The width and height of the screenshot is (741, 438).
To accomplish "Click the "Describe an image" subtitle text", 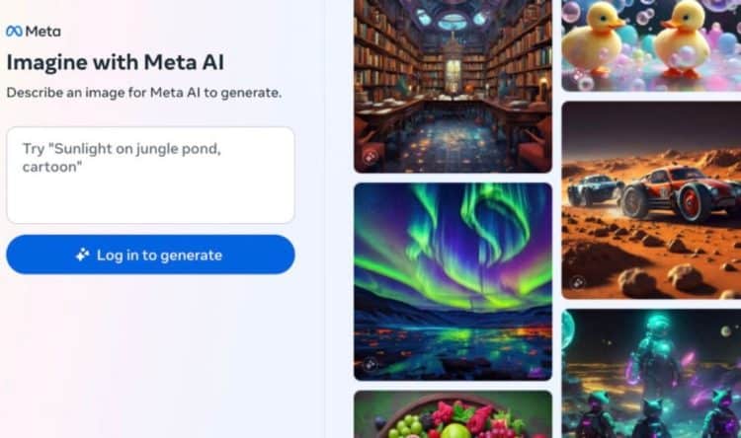I will point(144,93).
